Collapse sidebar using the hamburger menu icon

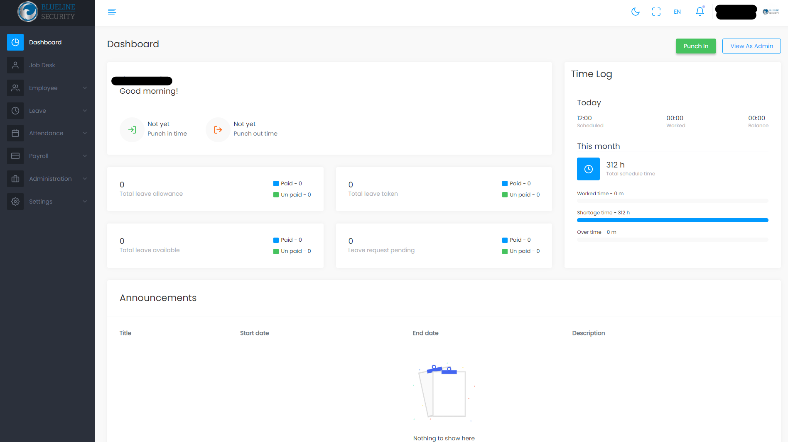click(112, 12)
